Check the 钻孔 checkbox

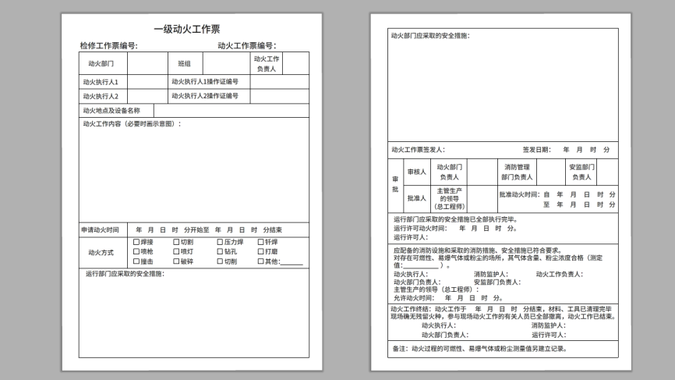221,252
